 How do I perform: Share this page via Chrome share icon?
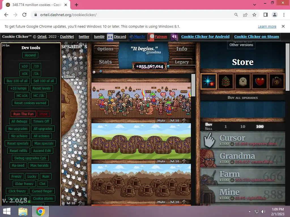245,15
